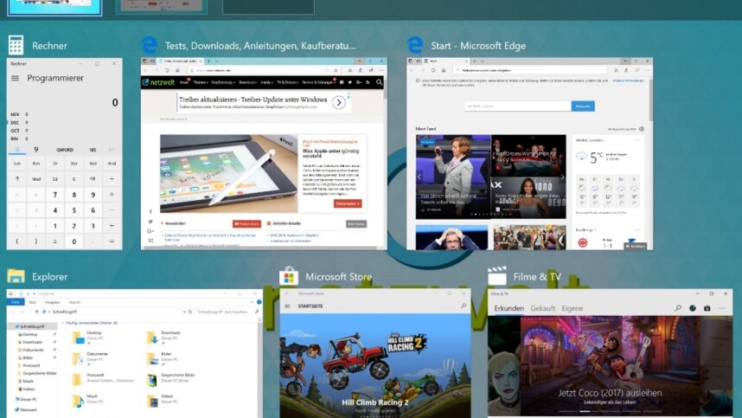Click the CE key in Rechner
This screenshot has width=742, height=418.
(x=54, y=179)
